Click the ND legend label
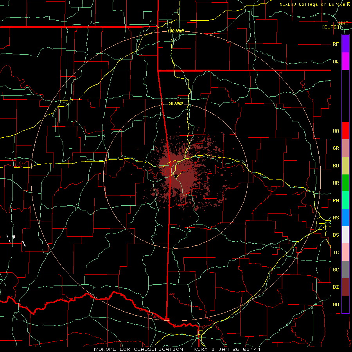 point(336,305)
